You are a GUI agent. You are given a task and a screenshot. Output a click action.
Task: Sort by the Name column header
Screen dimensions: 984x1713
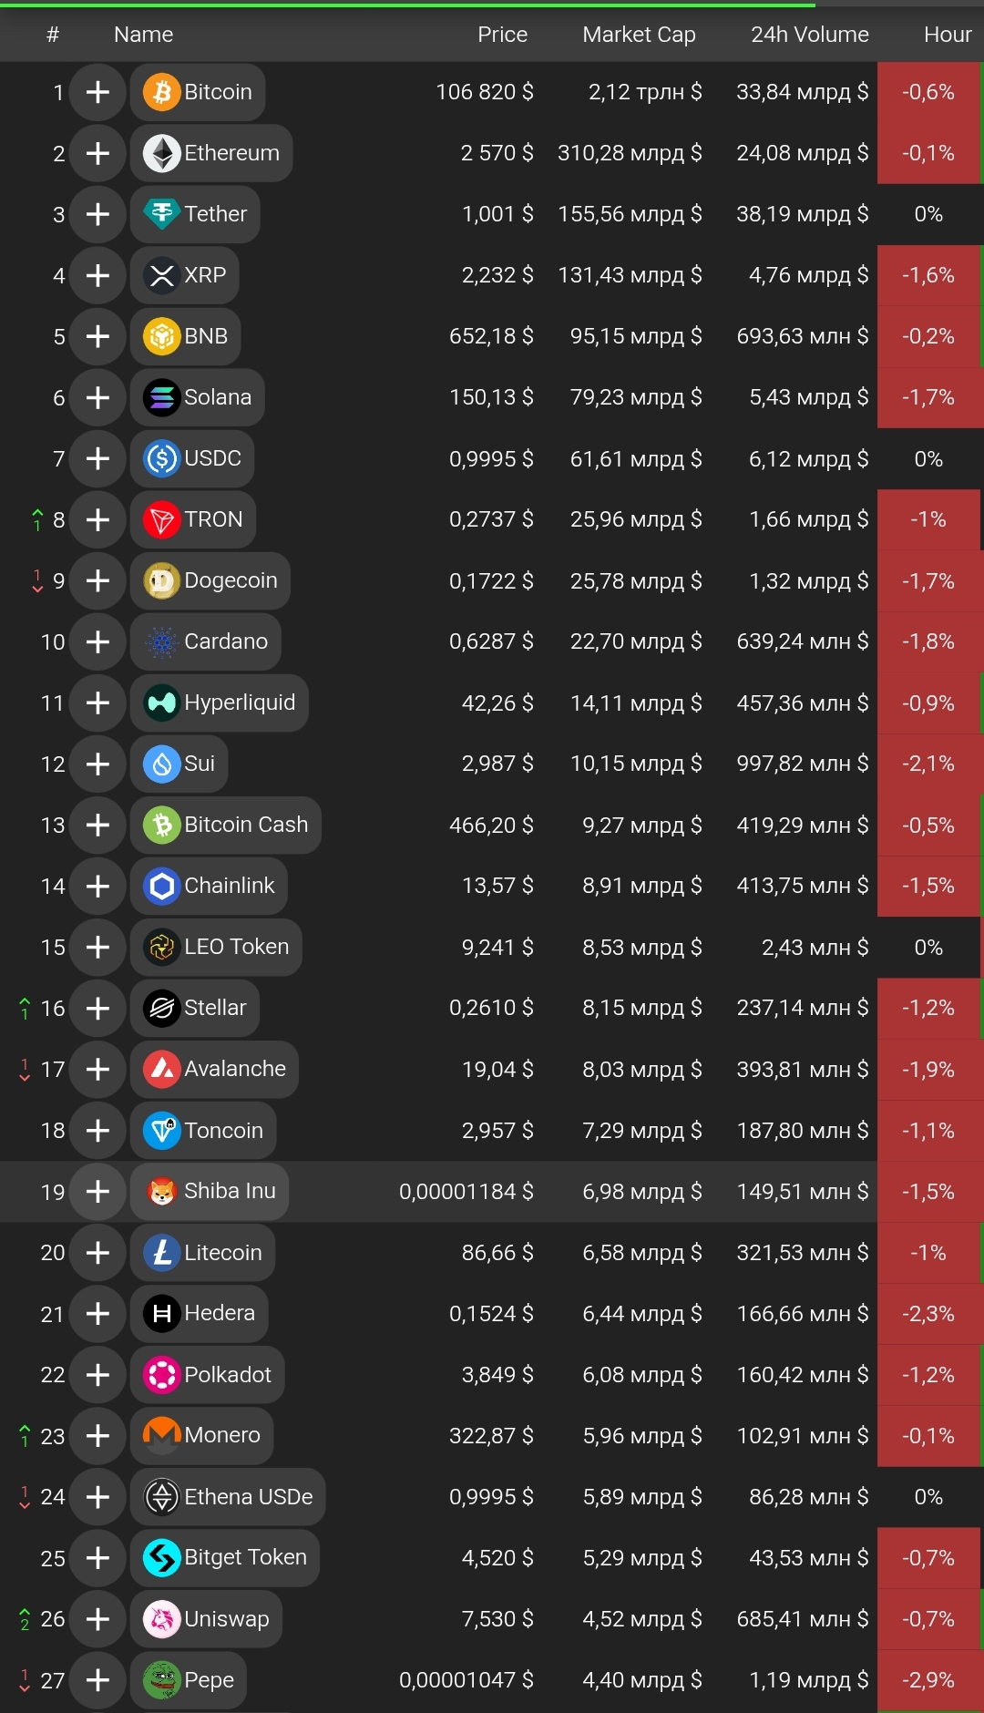click(144, 35)
